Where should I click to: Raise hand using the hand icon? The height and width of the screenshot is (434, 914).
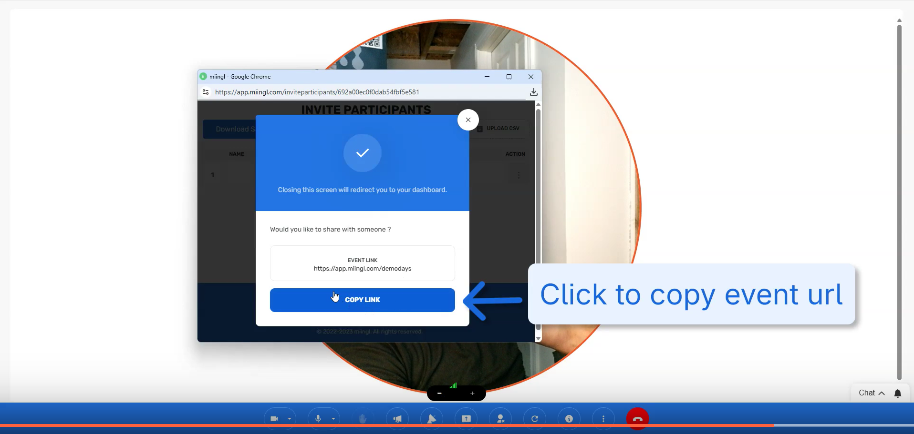pyautogui.click(x=363, y=419)
